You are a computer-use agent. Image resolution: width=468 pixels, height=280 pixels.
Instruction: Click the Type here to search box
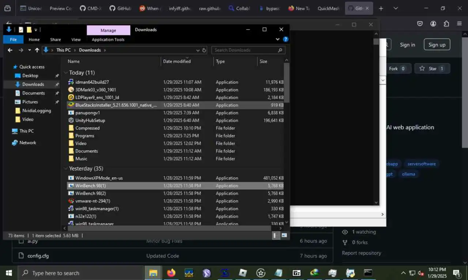click(x=80, y=273)
